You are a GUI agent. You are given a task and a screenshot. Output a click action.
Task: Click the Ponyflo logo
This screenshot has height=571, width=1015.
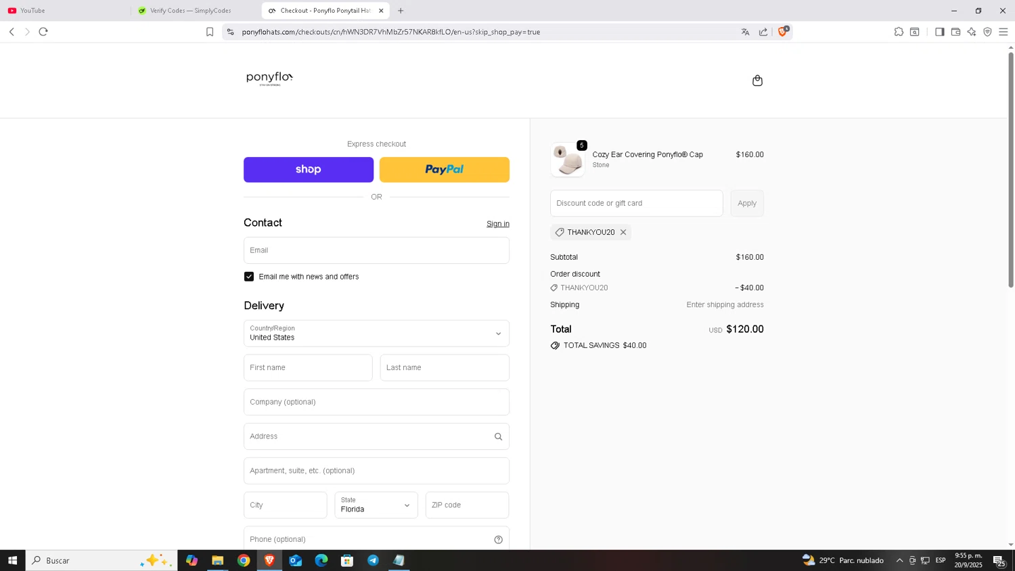tap(269, 78)
